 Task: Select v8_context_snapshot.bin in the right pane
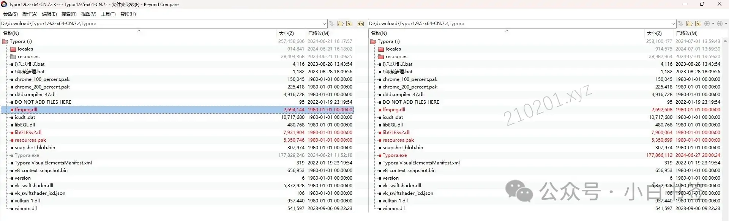click(x=409, y=170)
